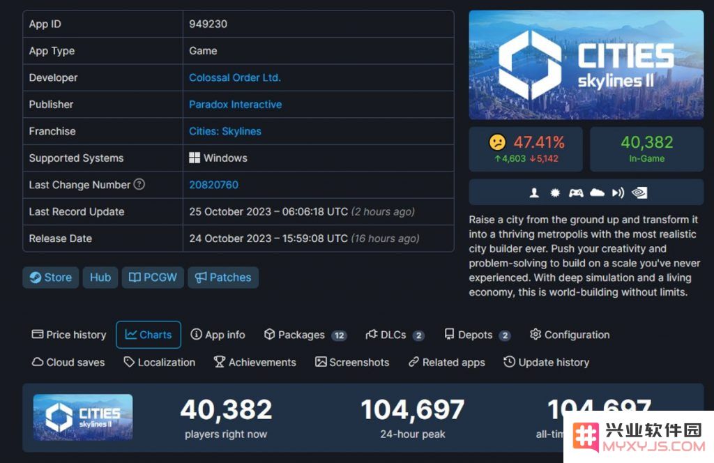714x463 pixels.
Task: Click the positive review count 4,603
Action: pyautogui.click(x=510, y=158)
